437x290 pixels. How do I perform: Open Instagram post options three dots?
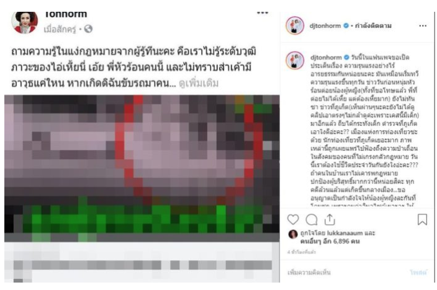pyautogui.click(x=423, y=26)
